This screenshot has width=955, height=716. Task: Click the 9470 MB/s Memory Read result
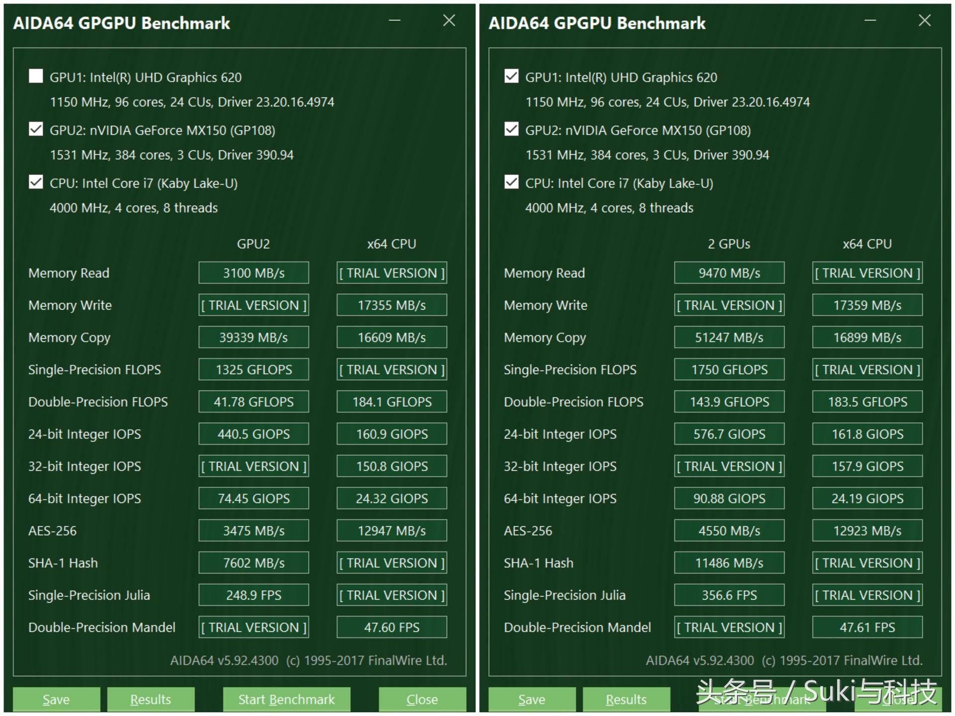pyautogui.click(x=729, y=273)
